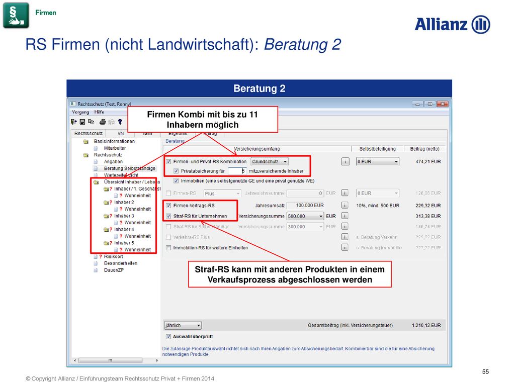Uncheck Immobilien (selbstgenutzte GE) checkbox
The width and height of the screenshot is (515, 386).
click(176, 181)
